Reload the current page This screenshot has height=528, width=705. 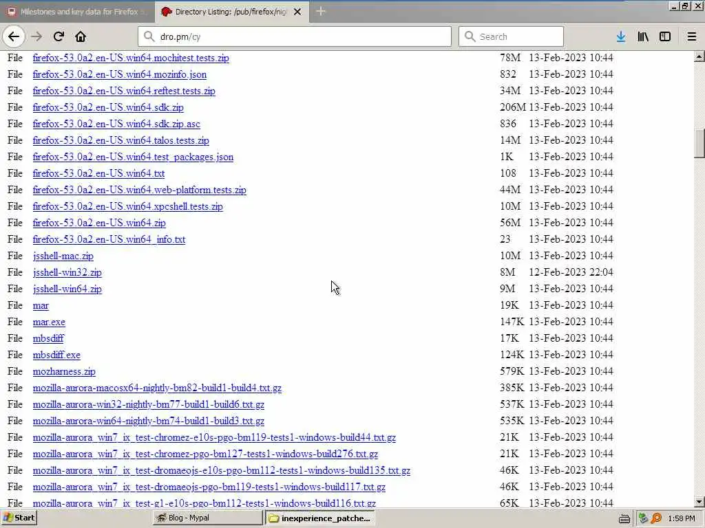[59, 37]
